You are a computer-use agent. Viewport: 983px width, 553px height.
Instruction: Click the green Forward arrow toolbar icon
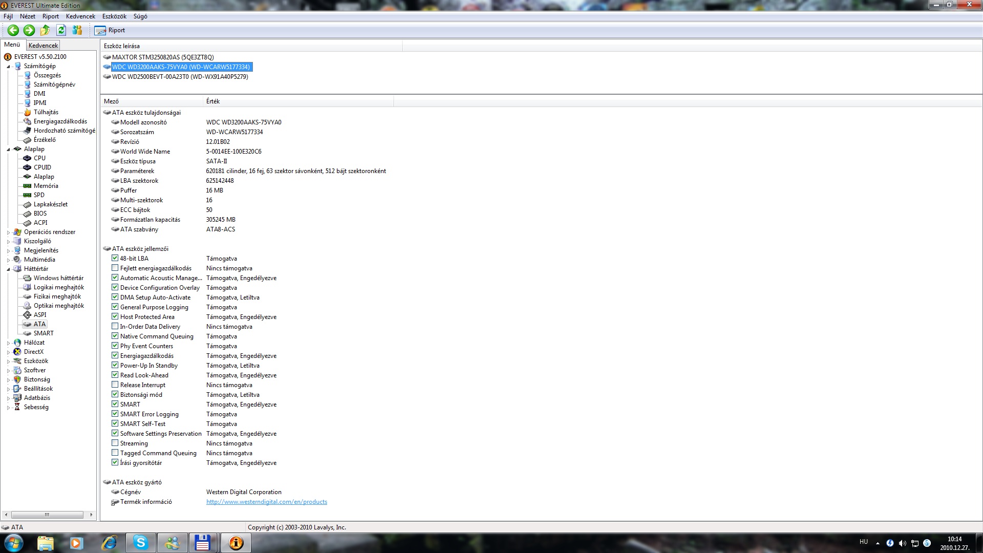[29, 30]
